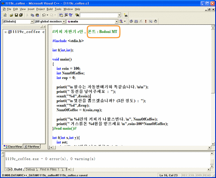Open the Find text combo dropdown arrow
The image size is (216, 178).
[119, 15]
